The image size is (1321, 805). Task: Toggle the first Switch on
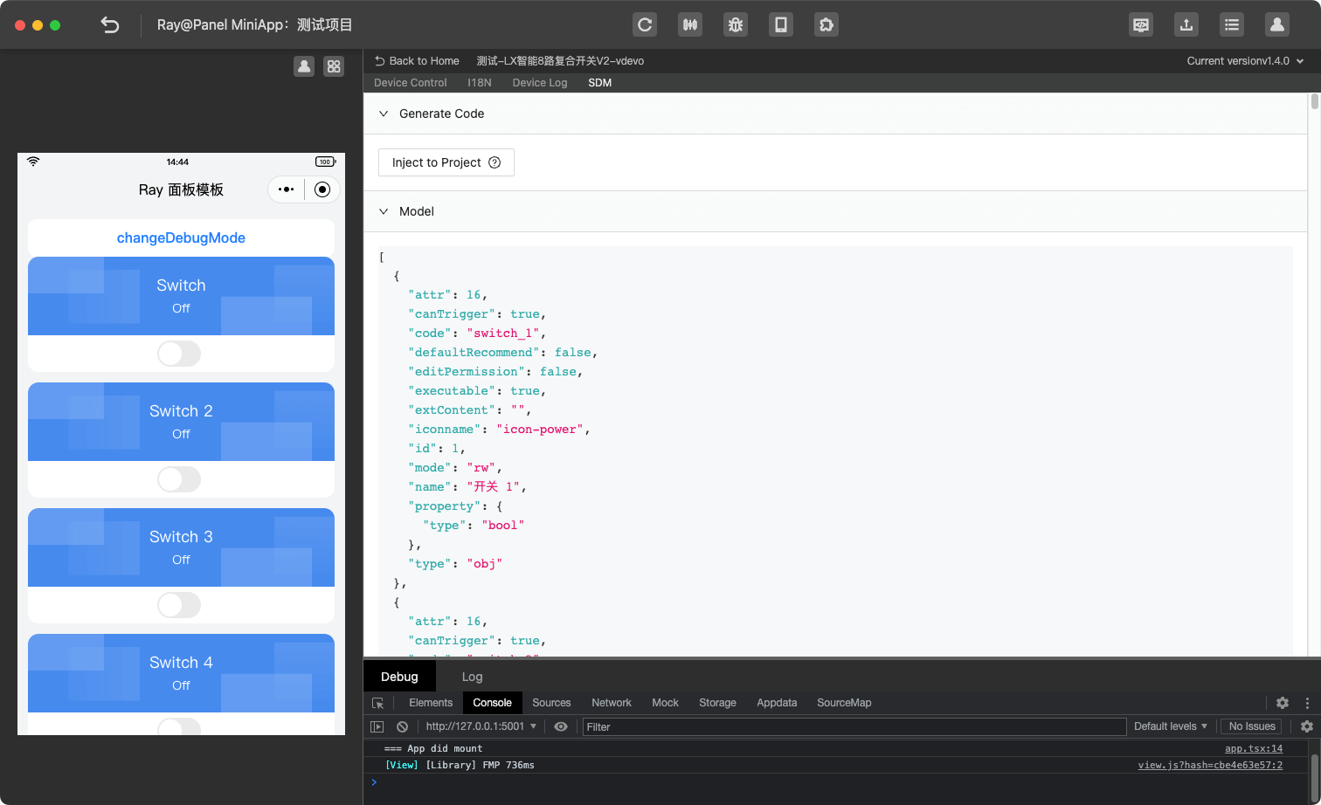pos(179,354)
